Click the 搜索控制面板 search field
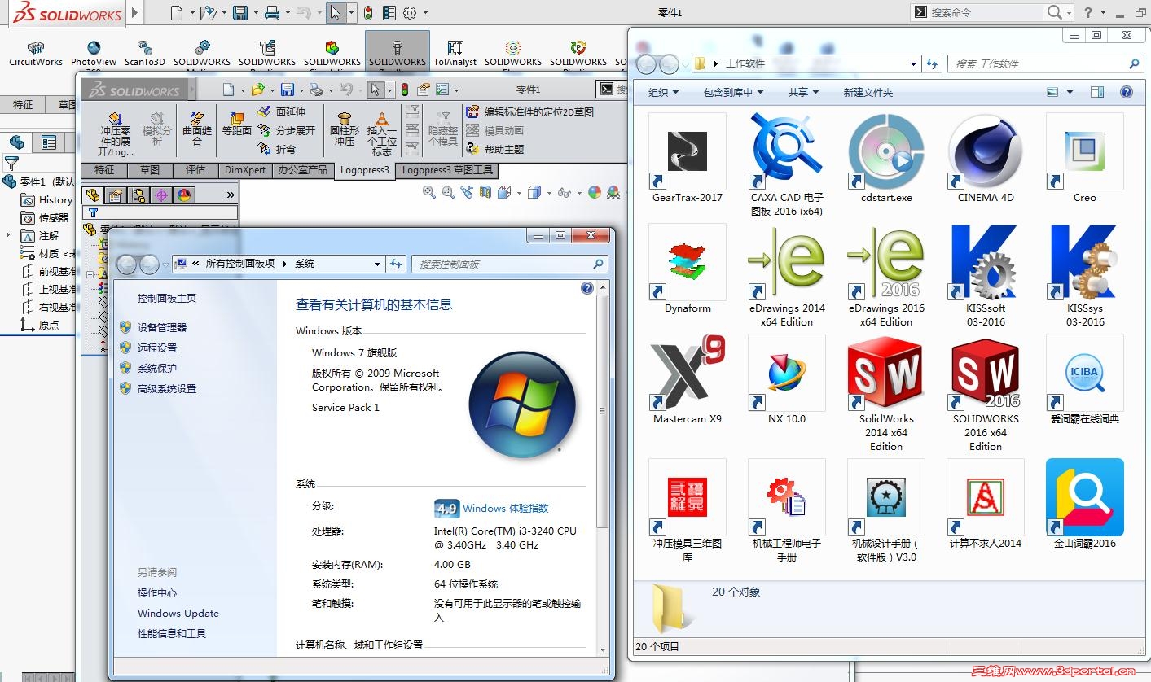The width and height of the screenshot is (1151, 682). (509, 264)
